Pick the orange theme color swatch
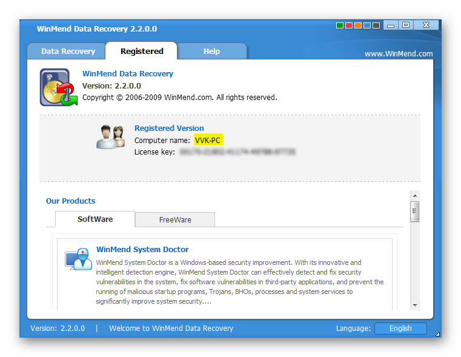The image size is (461, 357). [x=358, y=25]
